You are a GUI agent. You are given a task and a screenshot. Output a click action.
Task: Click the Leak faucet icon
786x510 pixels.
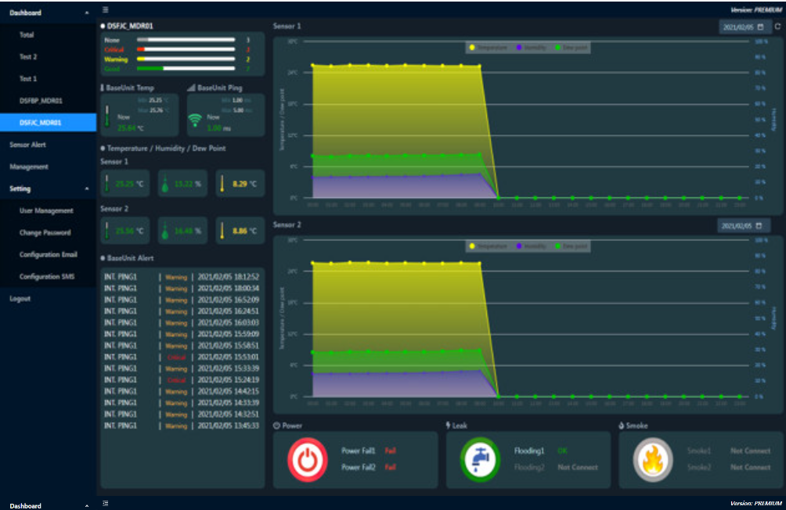480,458
